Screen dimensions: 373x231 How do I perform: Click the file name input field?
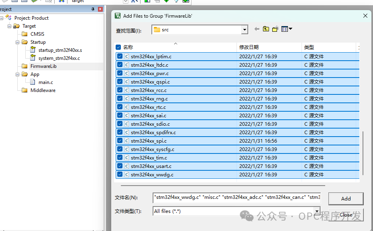pyautogui.click(x=237, y=198)
